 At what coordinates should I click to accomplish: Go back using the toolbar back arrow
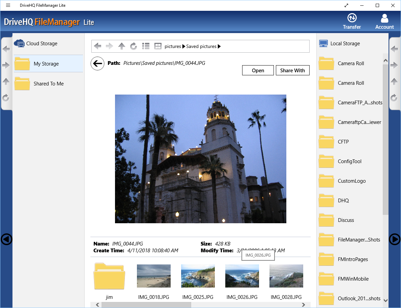[97, 46]
